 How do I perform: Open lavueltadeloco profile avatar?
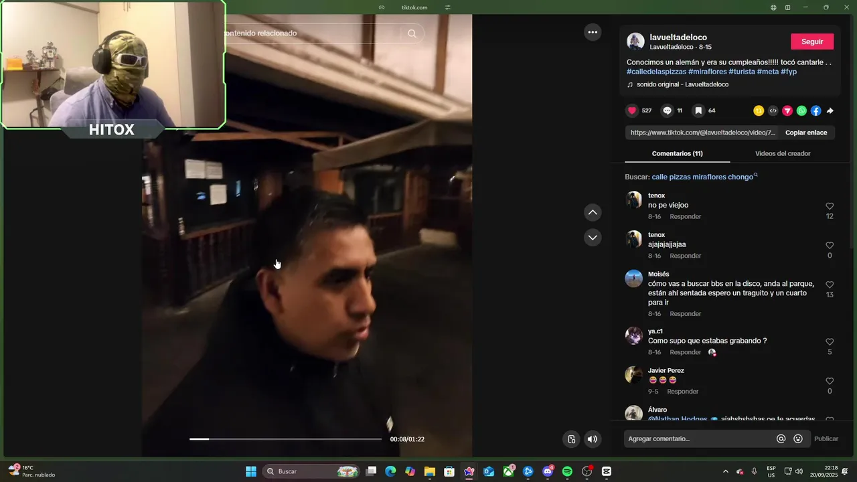coord(635,42)
